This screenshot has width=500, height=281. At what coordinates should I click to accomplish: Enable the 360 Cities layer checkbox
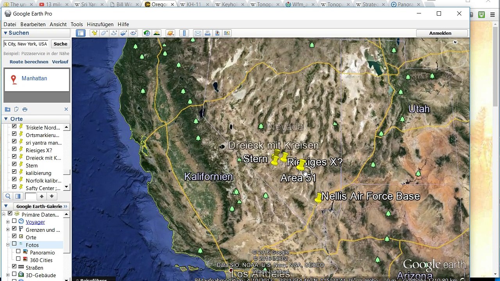click(18, 259)
